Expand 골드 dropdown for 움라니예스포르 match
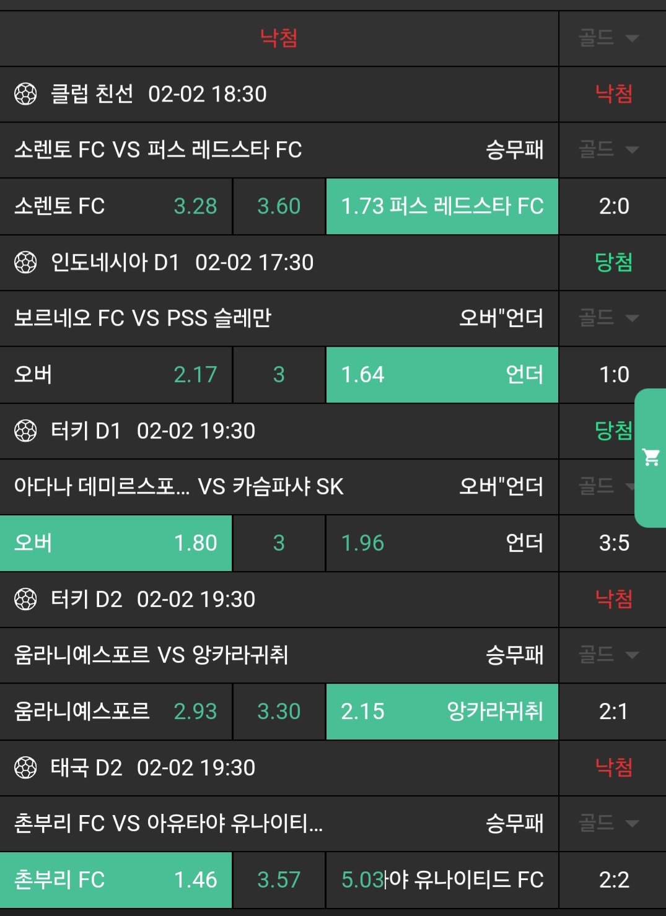666x916 pixels. pyautogui.click(x=608, y=655)
